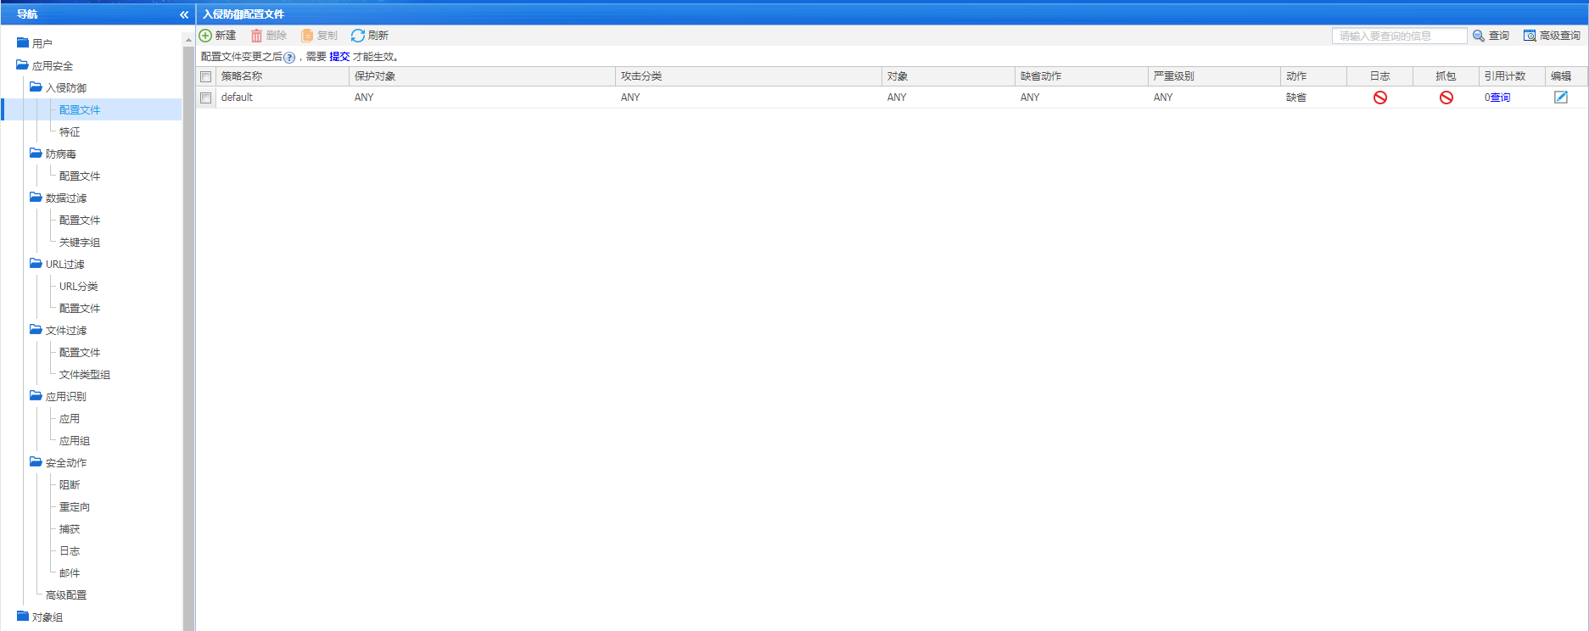Screen dimensions: 1589x631
Task: Click the search box for query info
Action: click(x=1399, y=36)
